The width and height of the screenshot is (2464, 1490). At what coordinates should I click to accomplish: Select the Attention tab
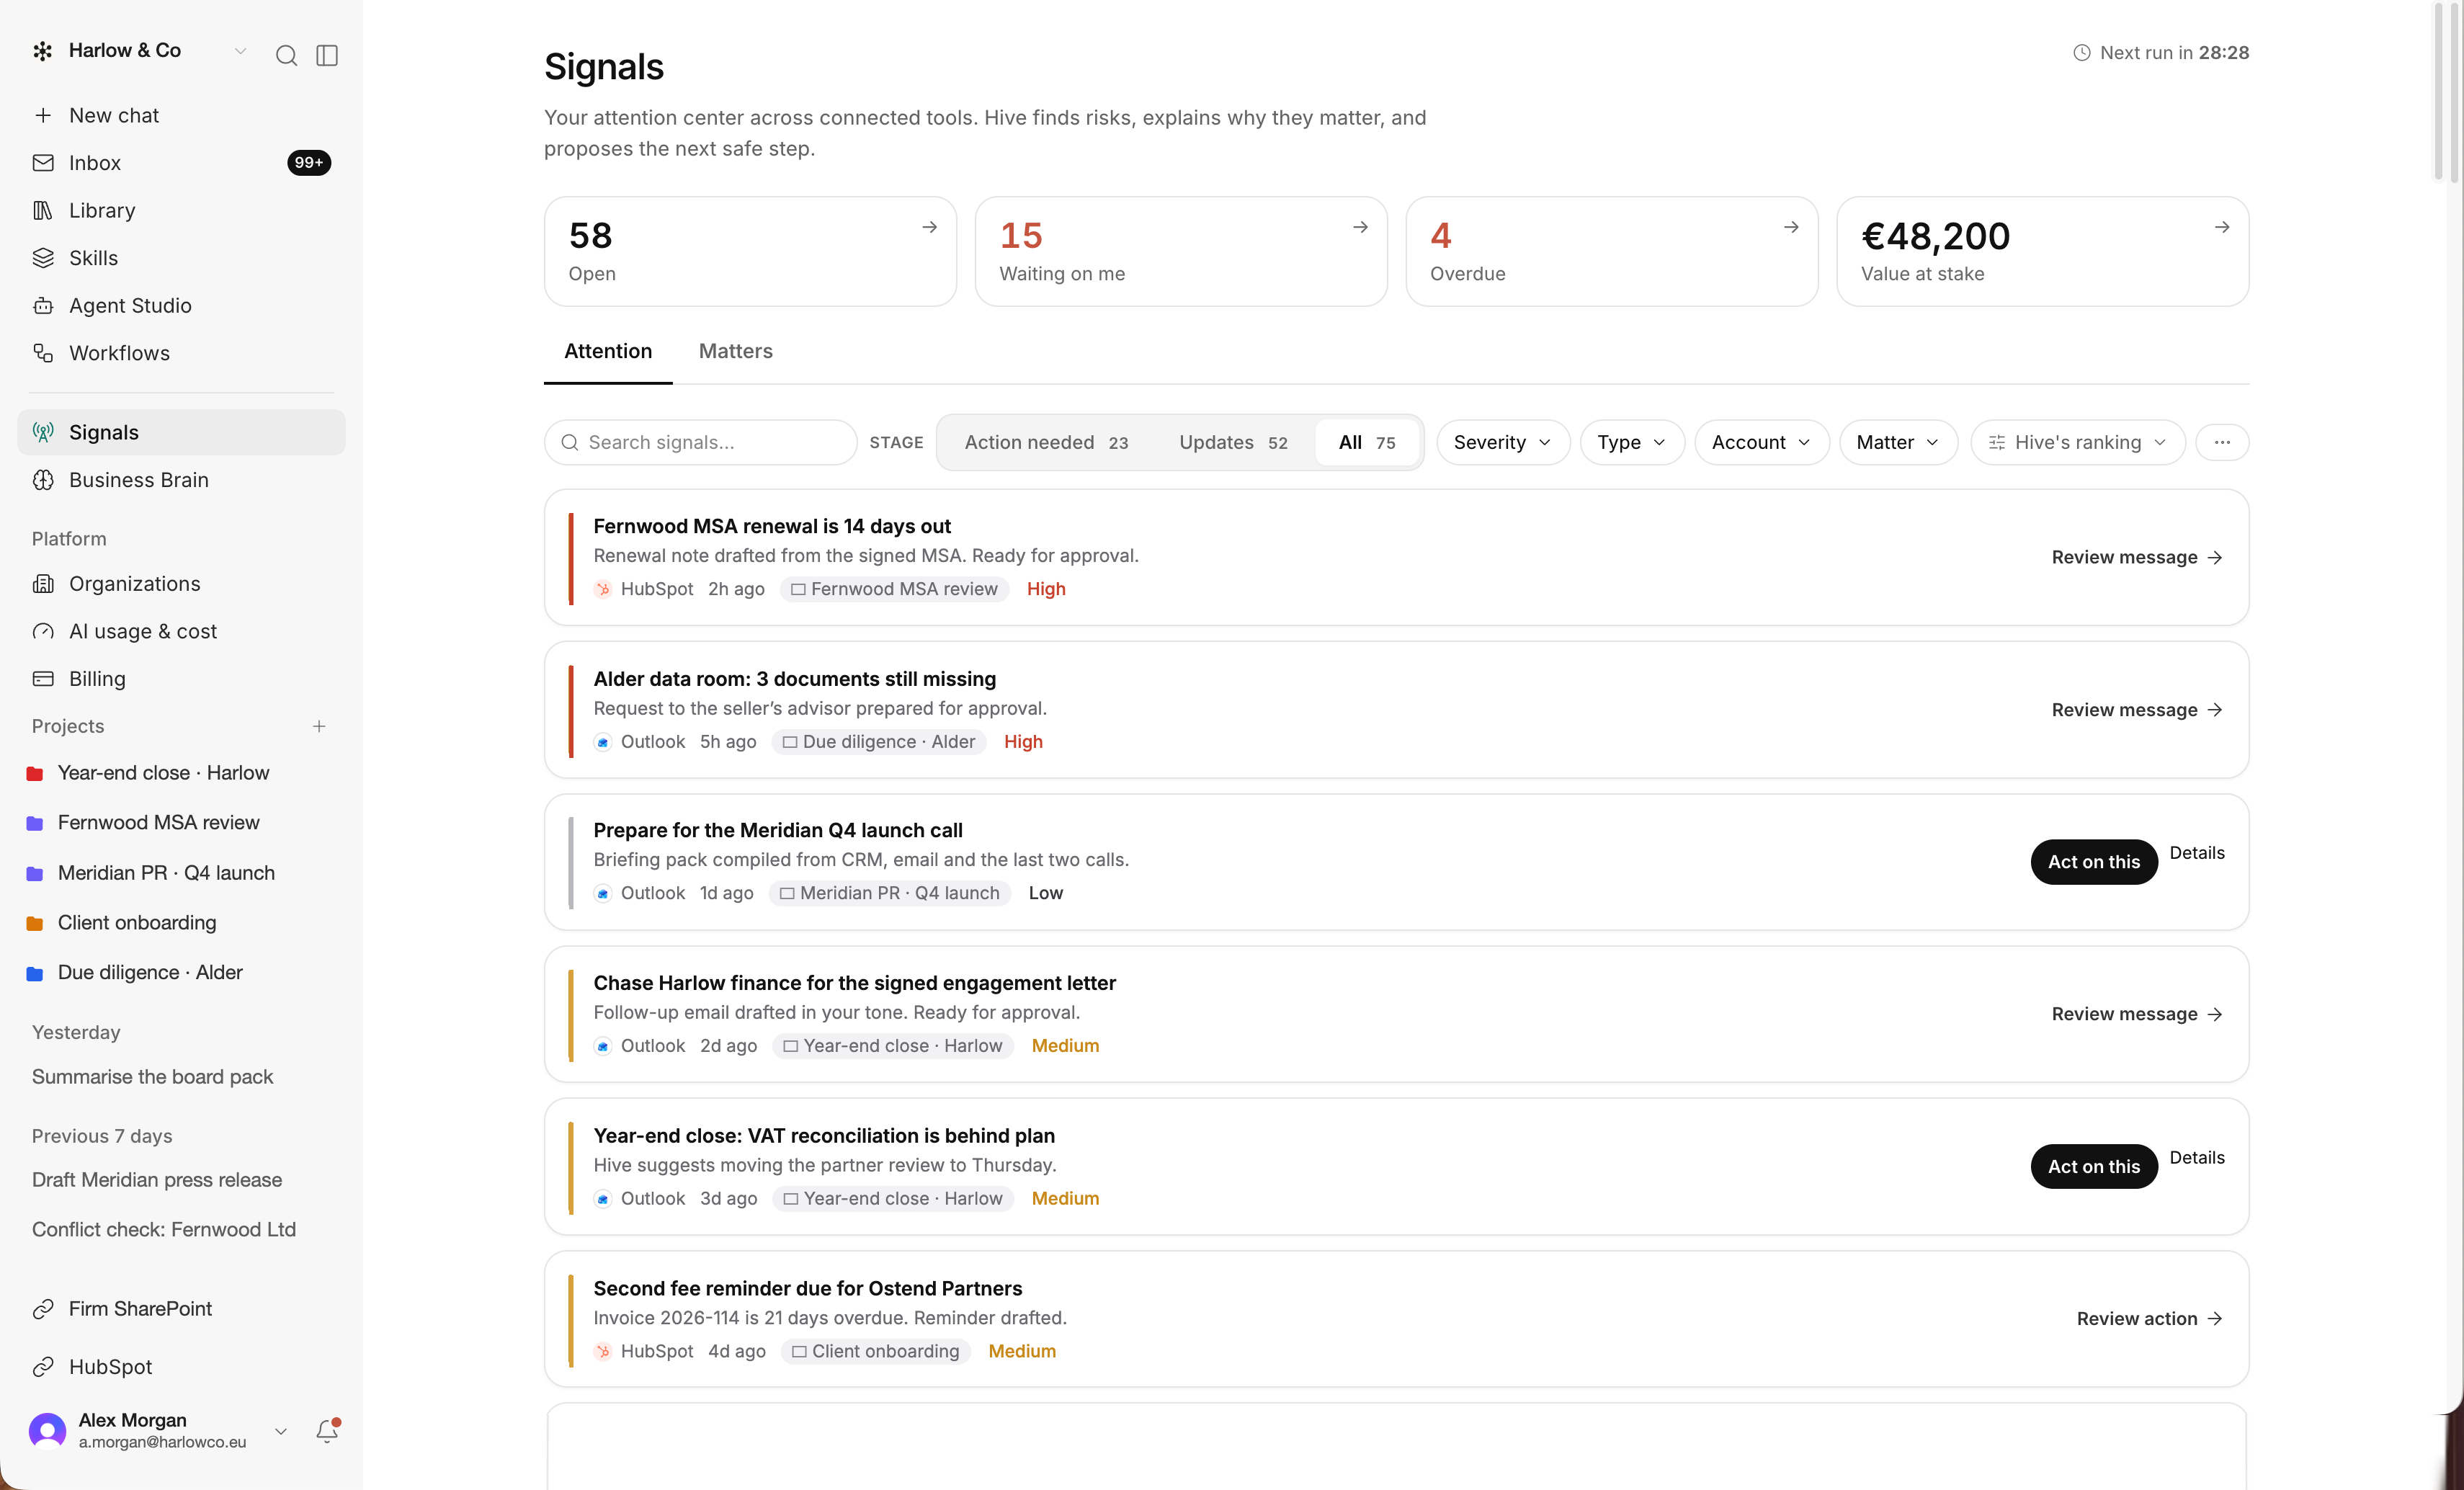click(607, 351)
